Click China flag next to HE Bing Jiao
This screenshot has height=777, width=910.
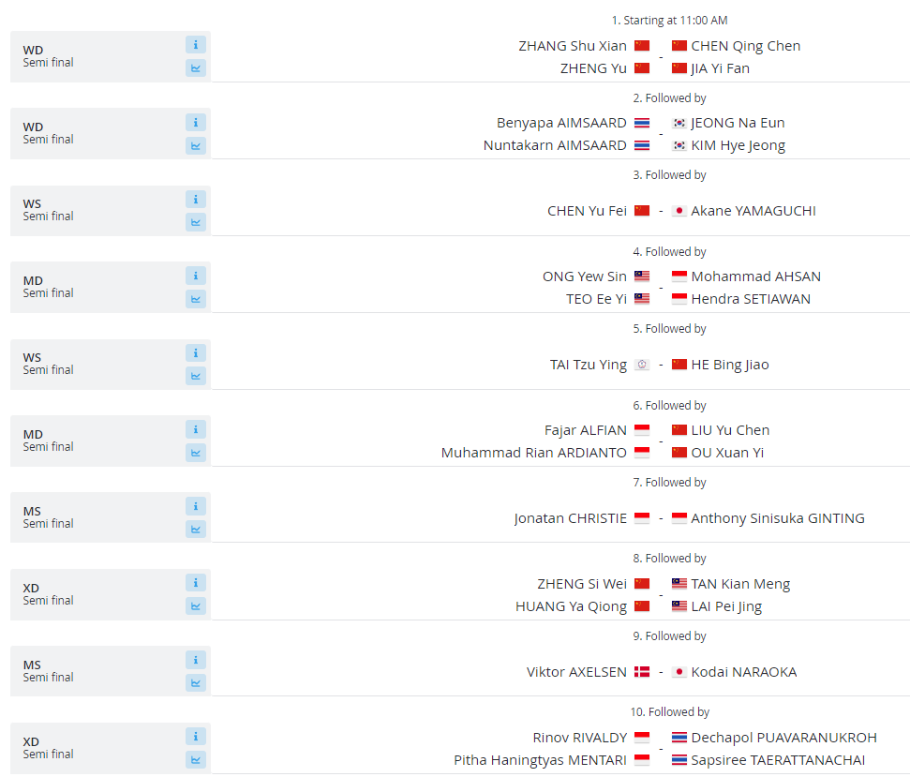click(679, 365)
